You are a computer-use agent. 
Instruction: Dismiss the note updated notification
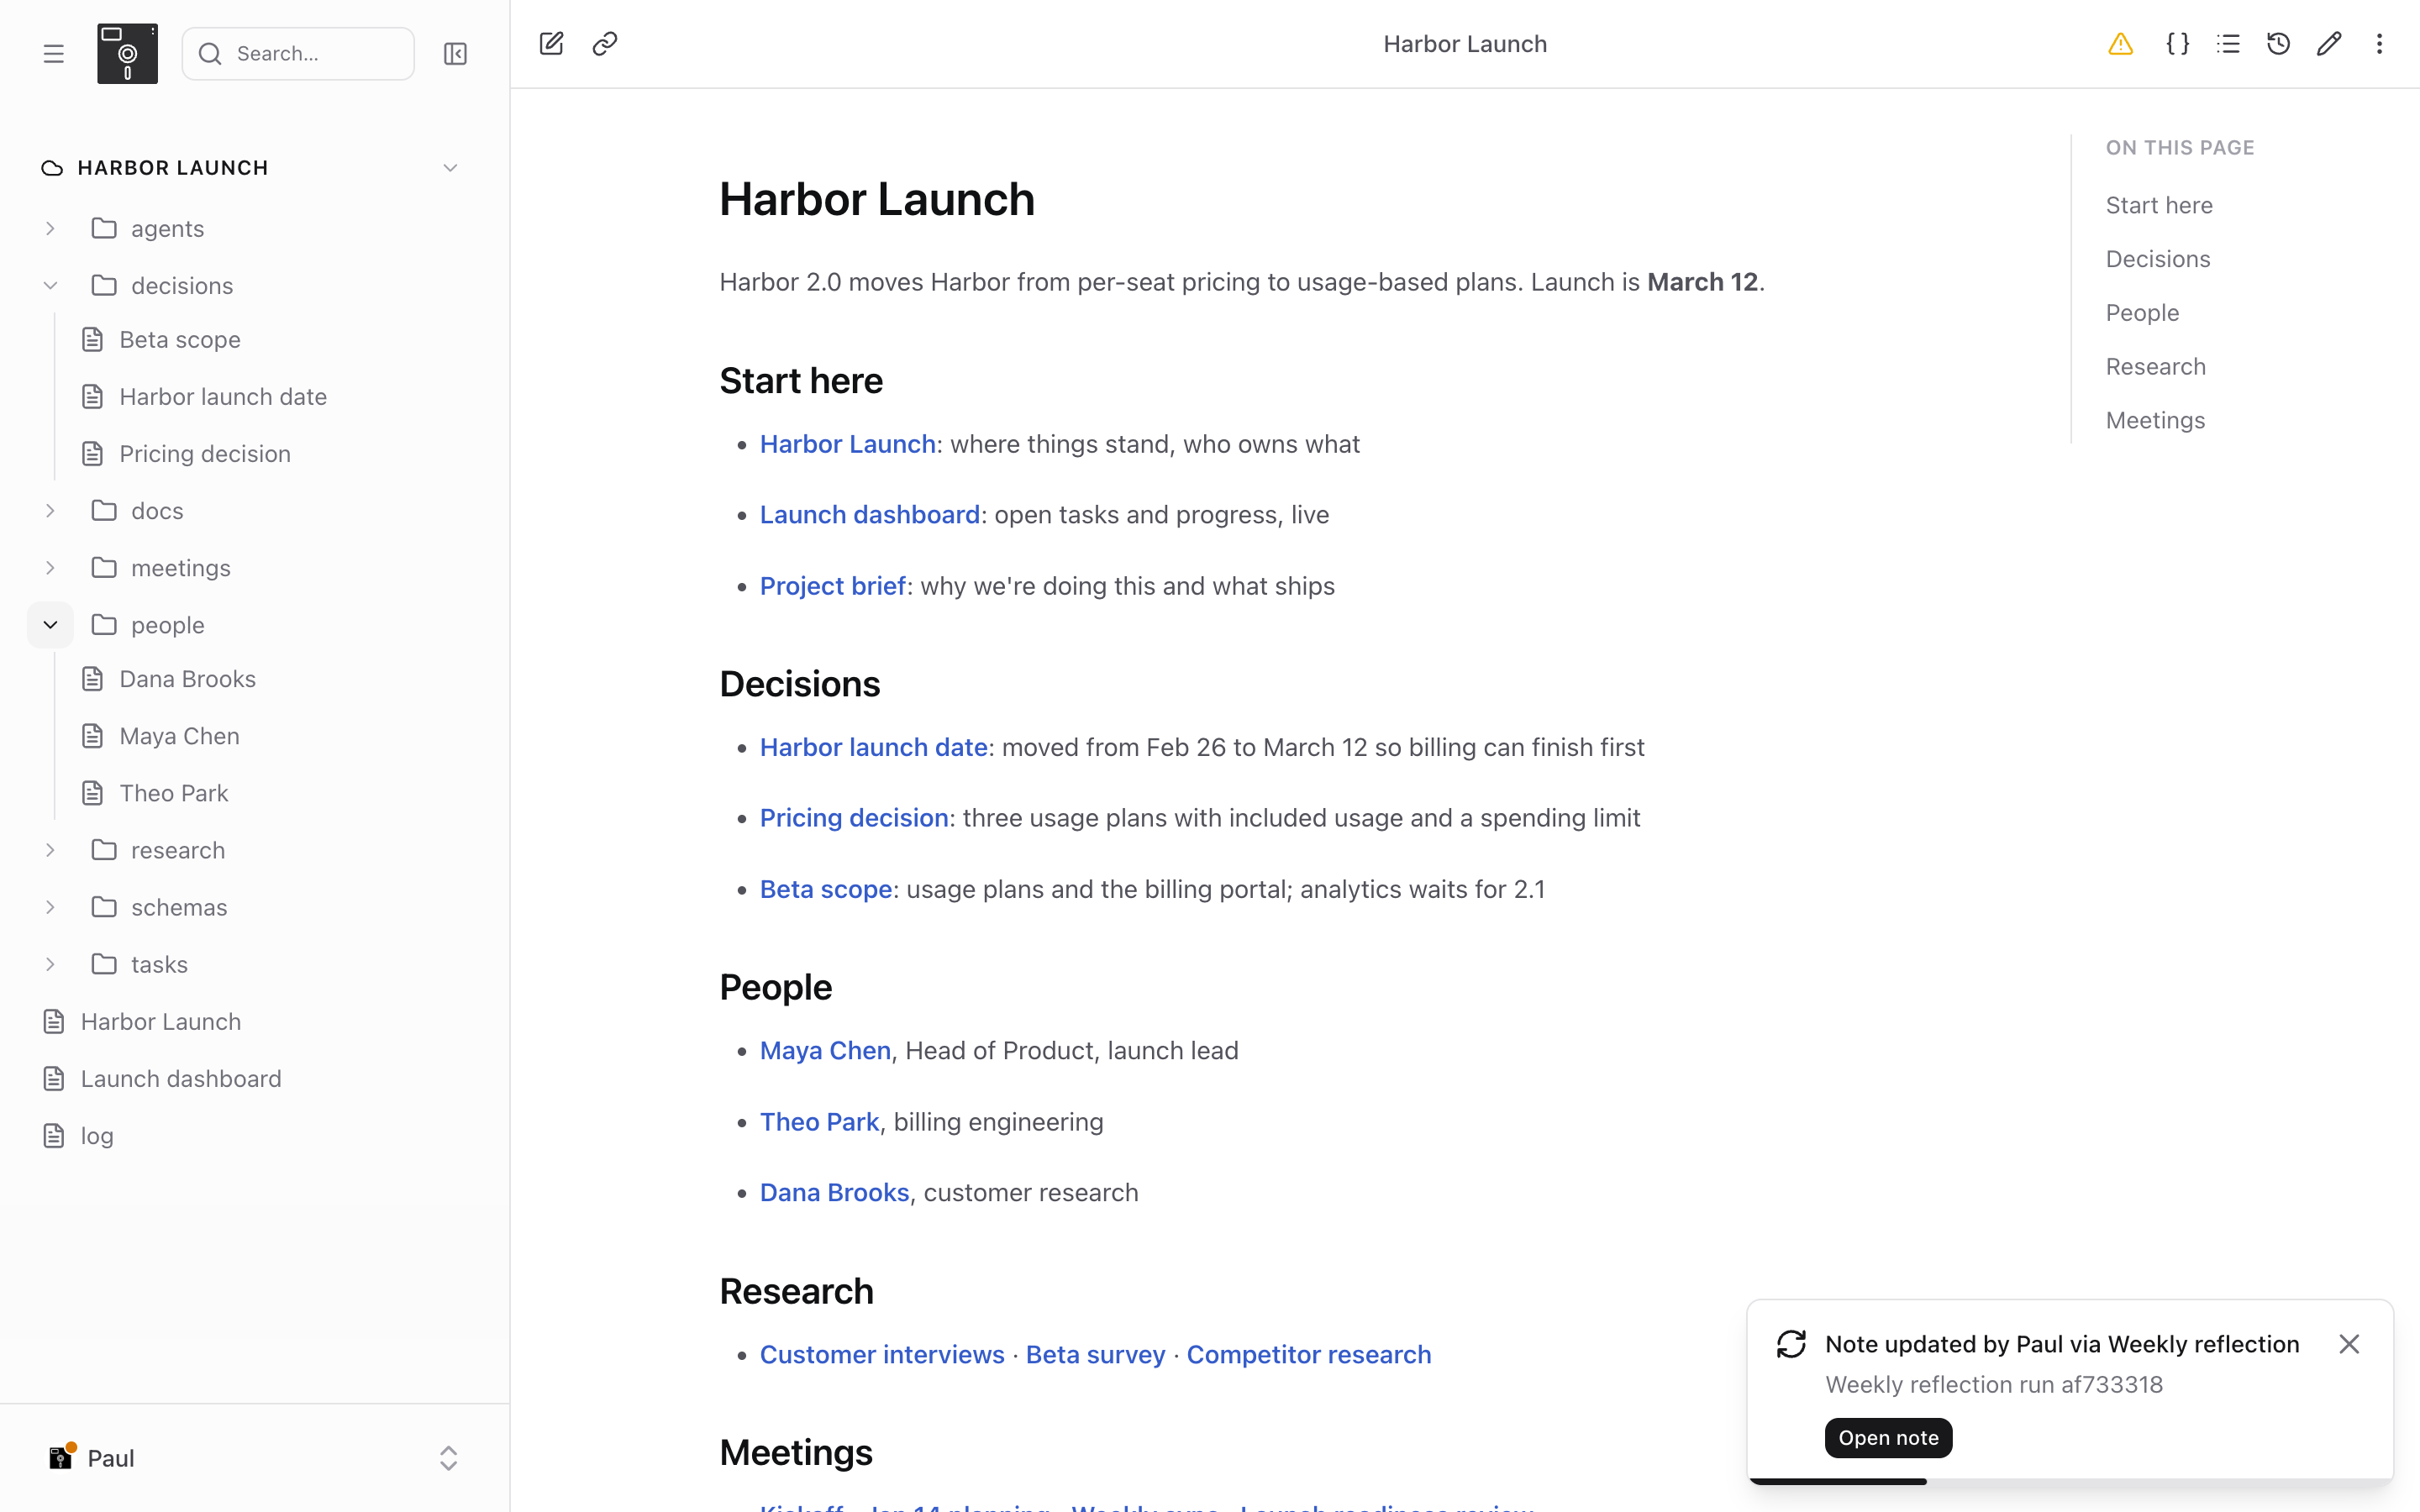[x=2349, y=1344]
